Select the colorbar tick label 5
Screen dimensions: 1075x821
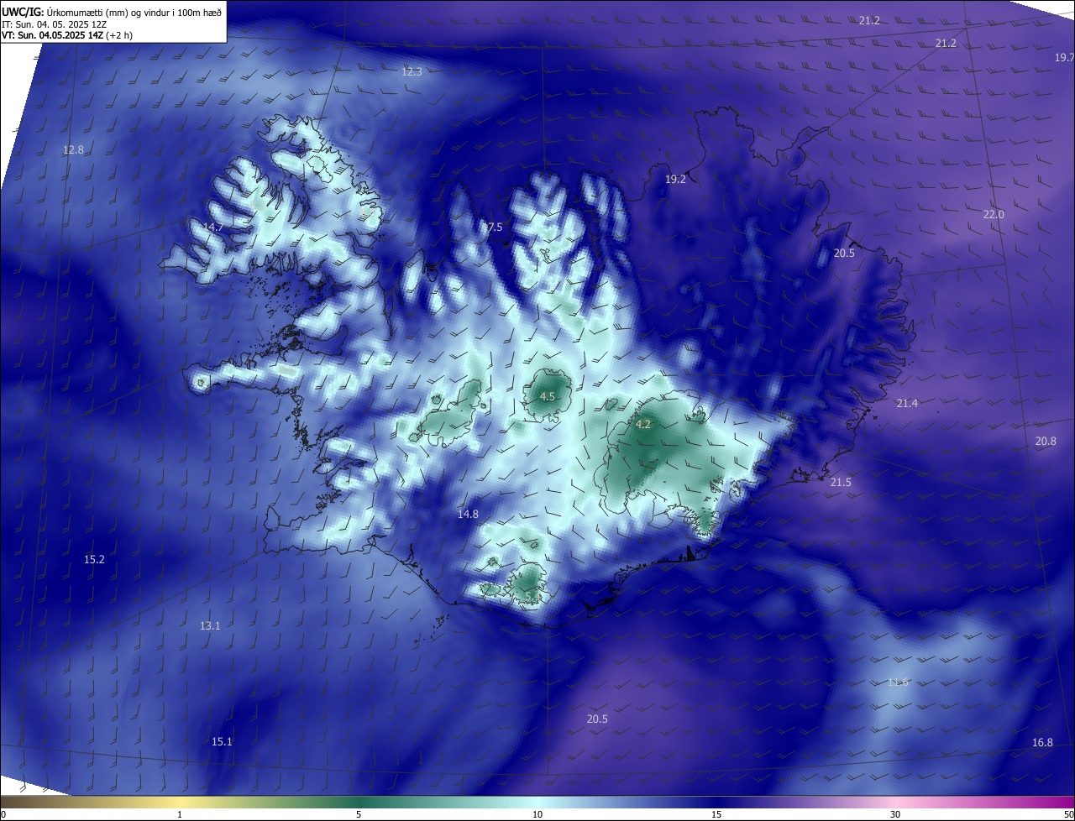point(359,814)
